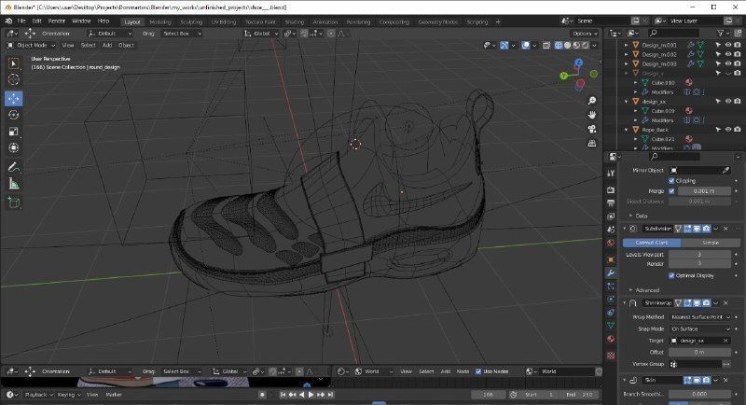Click the viewport zoom magnifier icon

(592, 101)
